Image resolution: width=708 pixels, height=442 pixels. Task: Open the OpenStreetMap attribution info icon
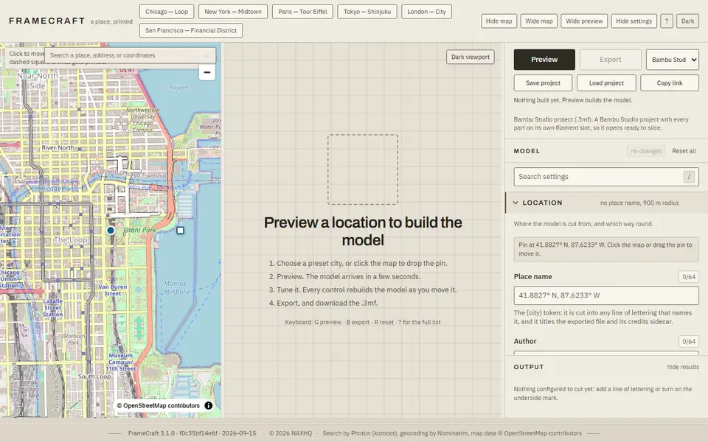pyautogui.click(x=209, y=405)
